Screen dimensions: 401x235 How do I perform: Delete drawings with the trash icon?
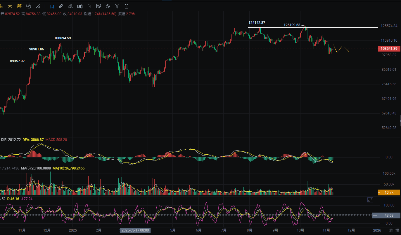[127, 6]
